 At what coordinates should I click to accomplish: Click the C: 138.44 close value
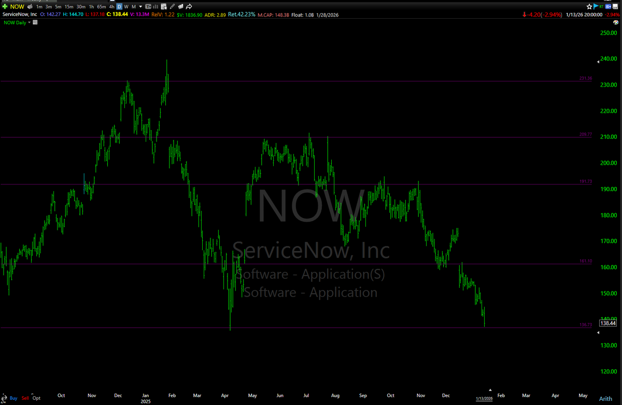pyautogui.click(x=117, y=15)
